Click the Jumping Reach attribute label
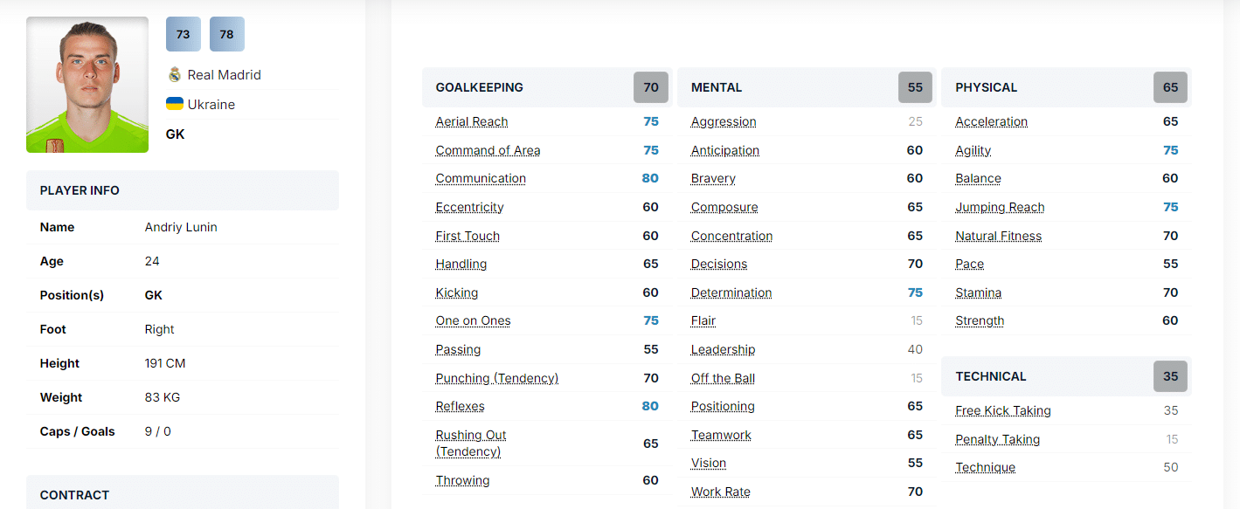 coord(1000,207)
